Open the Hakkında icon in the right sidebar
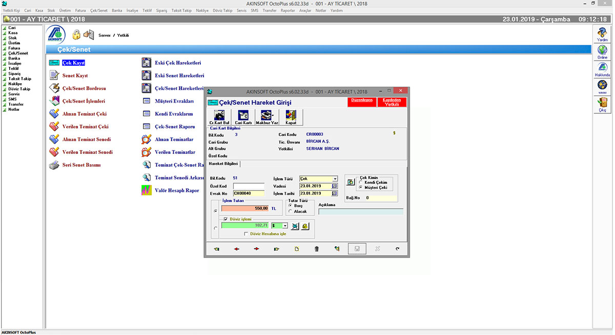Screen dimensions: 615x335 click(602, 69)
